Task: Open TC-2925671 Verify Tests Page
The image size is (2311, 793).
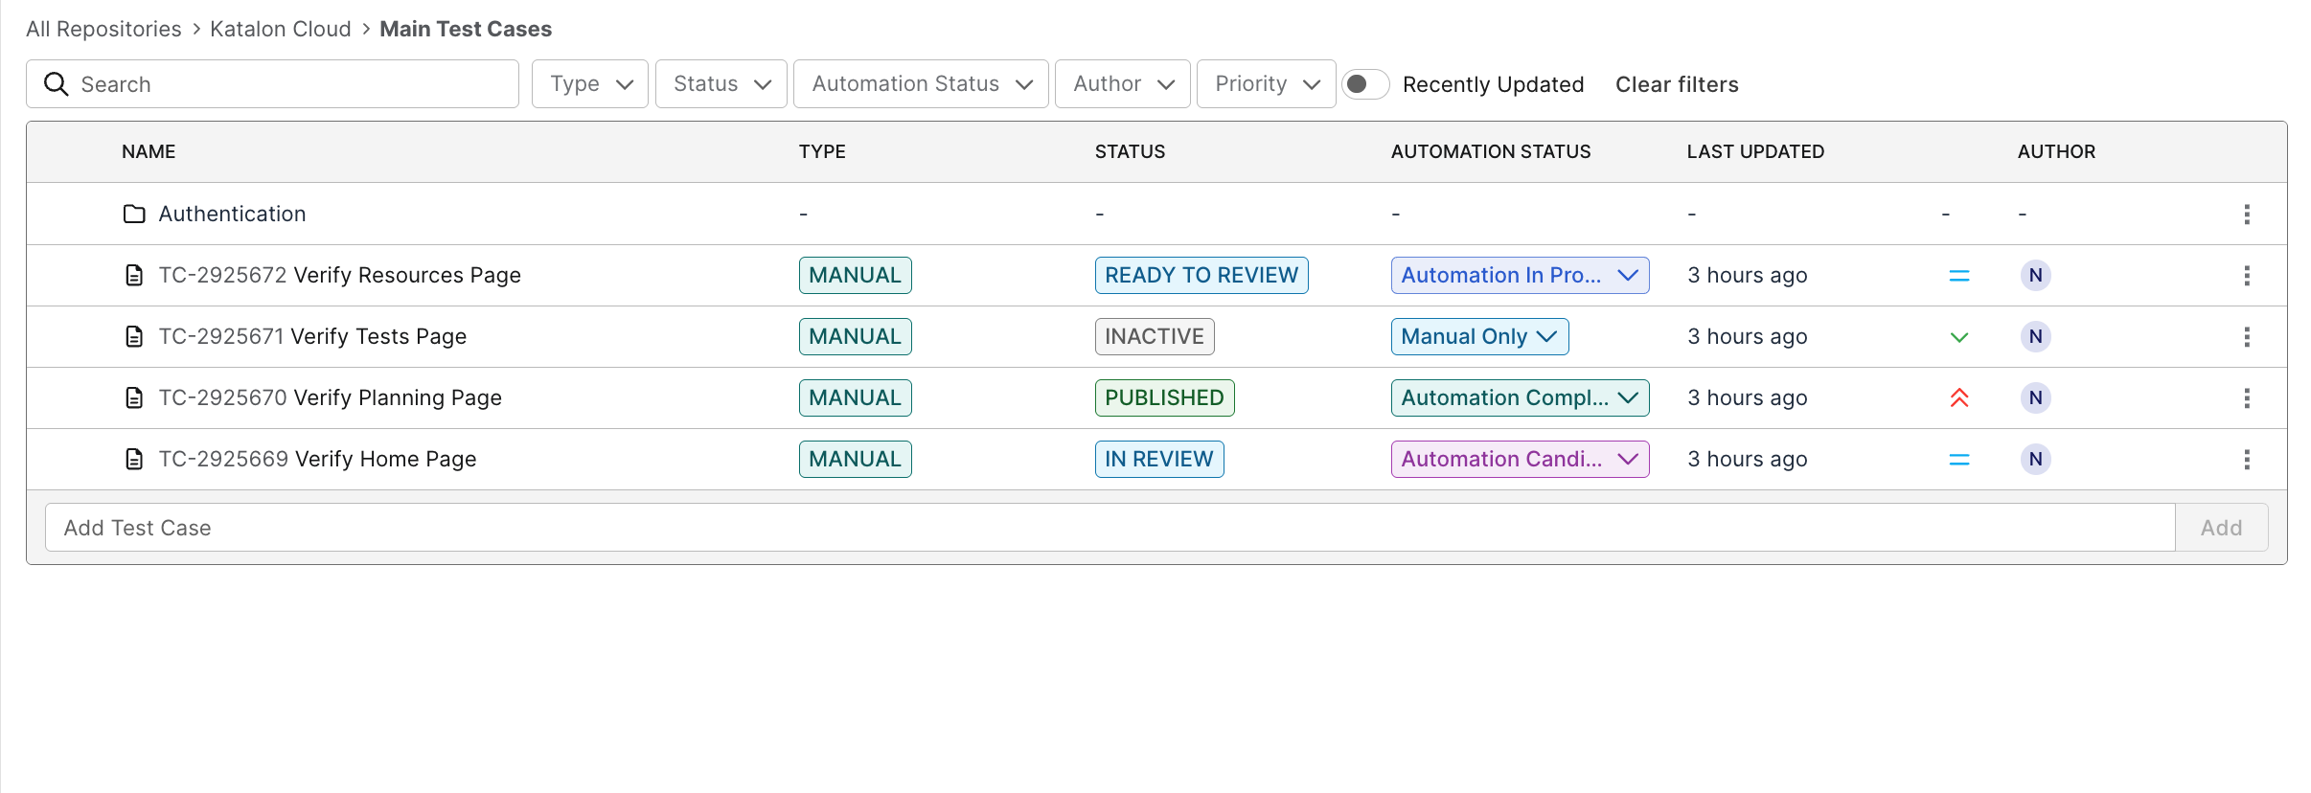Action: pos(312,337)
